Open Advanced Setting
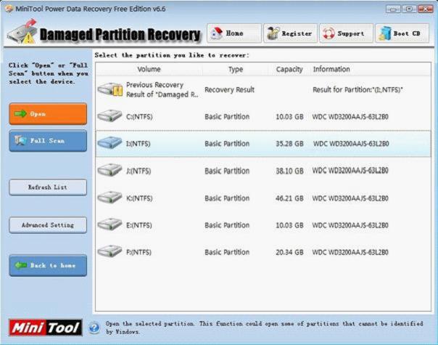The height and width of the screenshot is (345, 438). tap(48, 225)
